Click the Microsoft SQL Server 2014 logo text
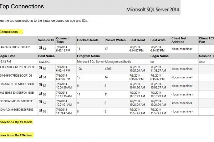The height and width of the screenshot is (142, 214). click(x=153, y=10)
